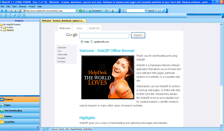Click the red X Stop loading icon
The height and width of the screenshot is (131, 224).
[x=11, y=11]
